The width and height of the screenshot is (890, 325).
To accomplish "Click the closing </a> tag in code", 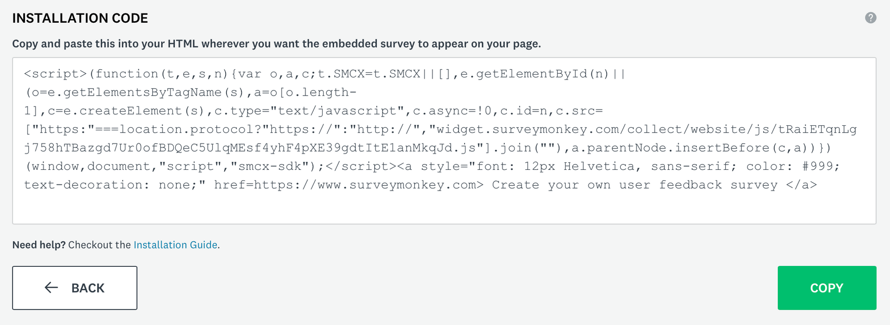I will (801, 185).
